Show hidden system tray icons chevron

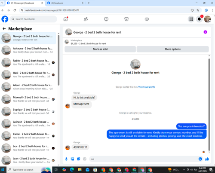[184, 170]
